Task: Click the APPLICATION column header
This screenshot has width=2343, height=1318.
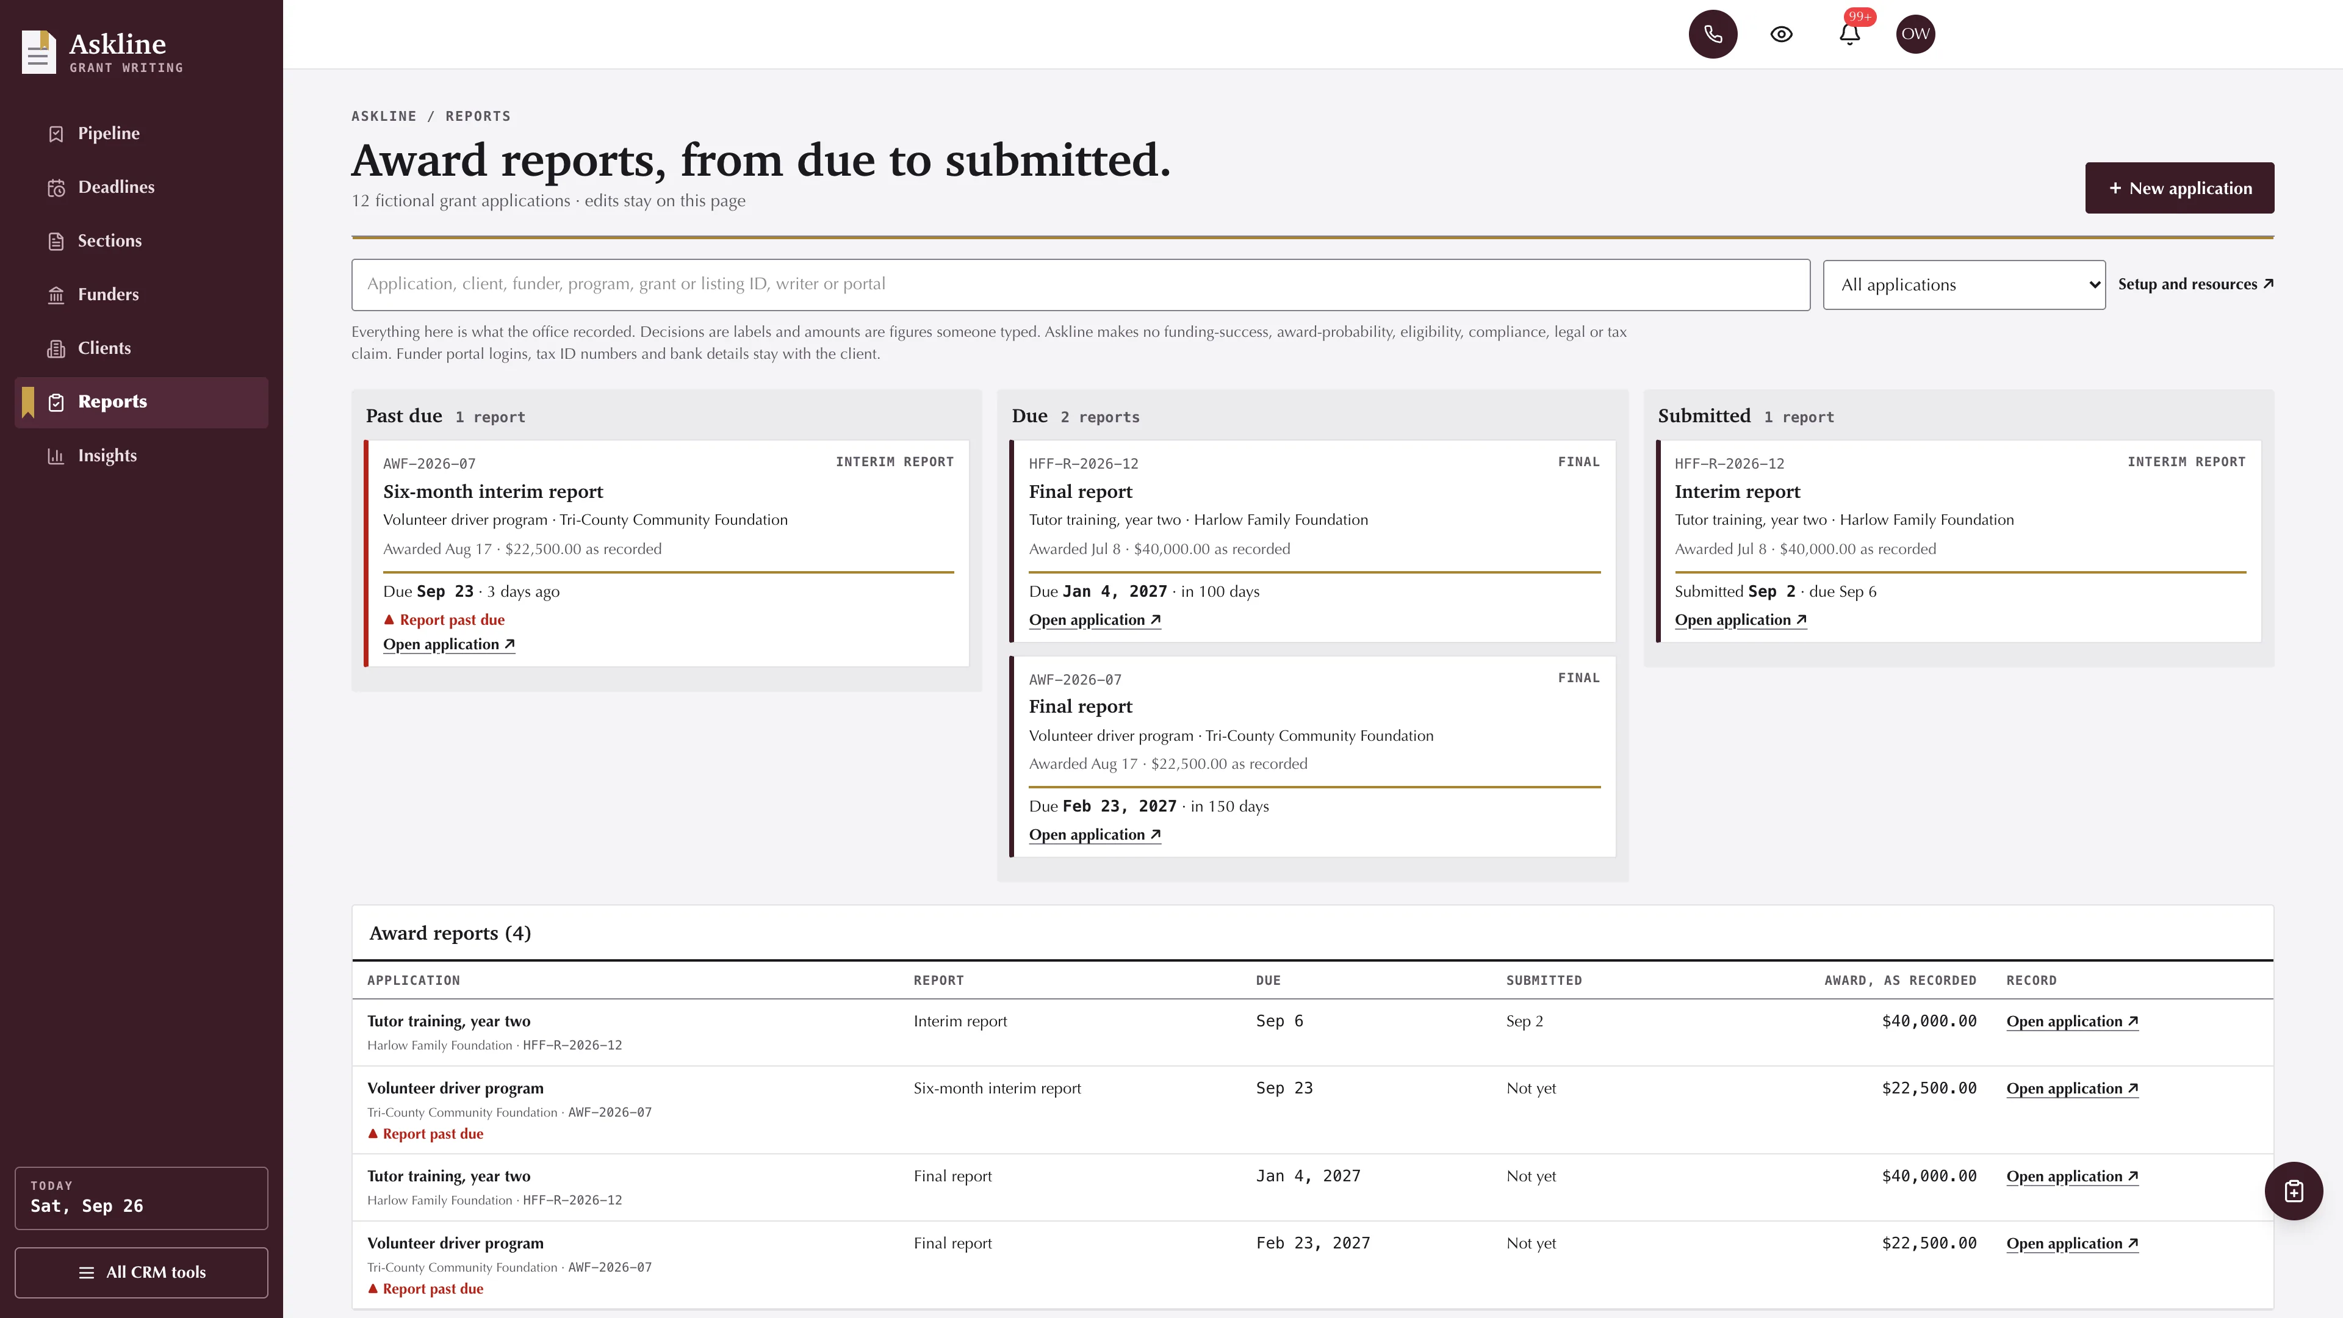Action: [x=413, y=981]
